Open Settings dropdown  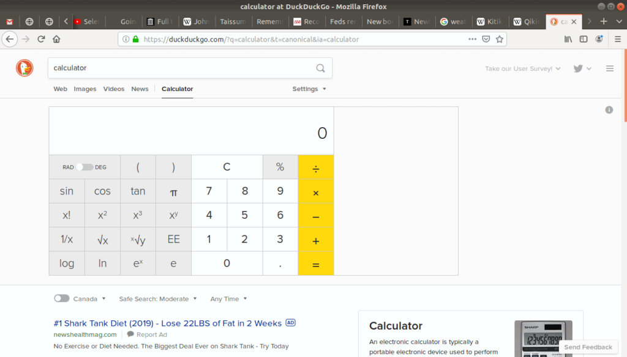click(309, 89)
